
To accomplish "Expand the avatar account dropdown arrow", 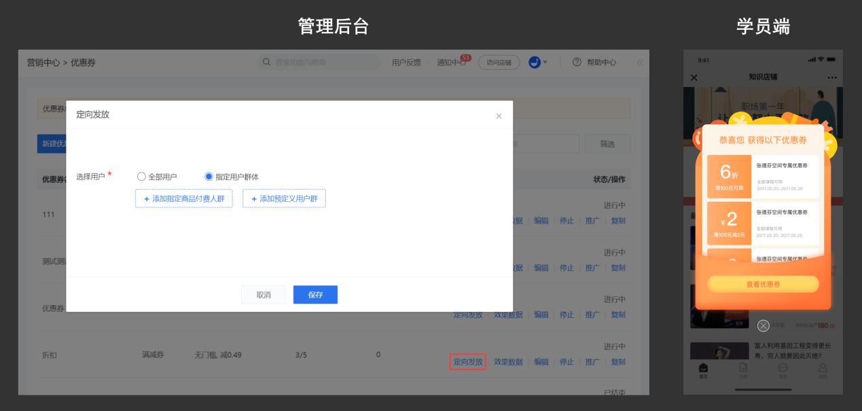I will [x=545, y=62].
